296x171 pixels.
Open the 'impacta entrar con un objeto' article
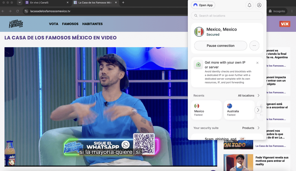tap(276, 81)
